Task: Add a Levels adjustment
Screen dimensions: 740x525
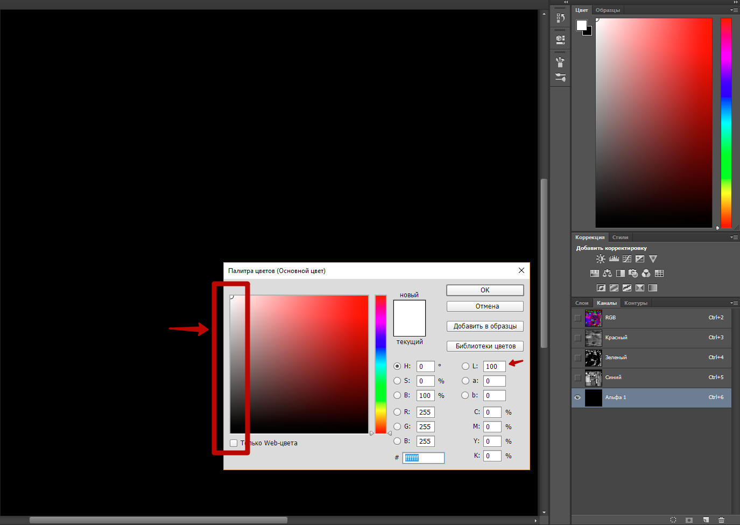Action: pyautogui.click(x=614, y=258)
